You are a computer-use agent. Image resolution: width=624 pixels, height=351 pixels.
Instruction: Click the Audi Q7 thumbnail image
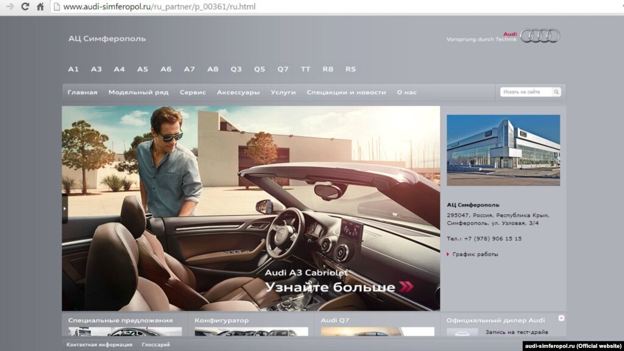(377, 331)
